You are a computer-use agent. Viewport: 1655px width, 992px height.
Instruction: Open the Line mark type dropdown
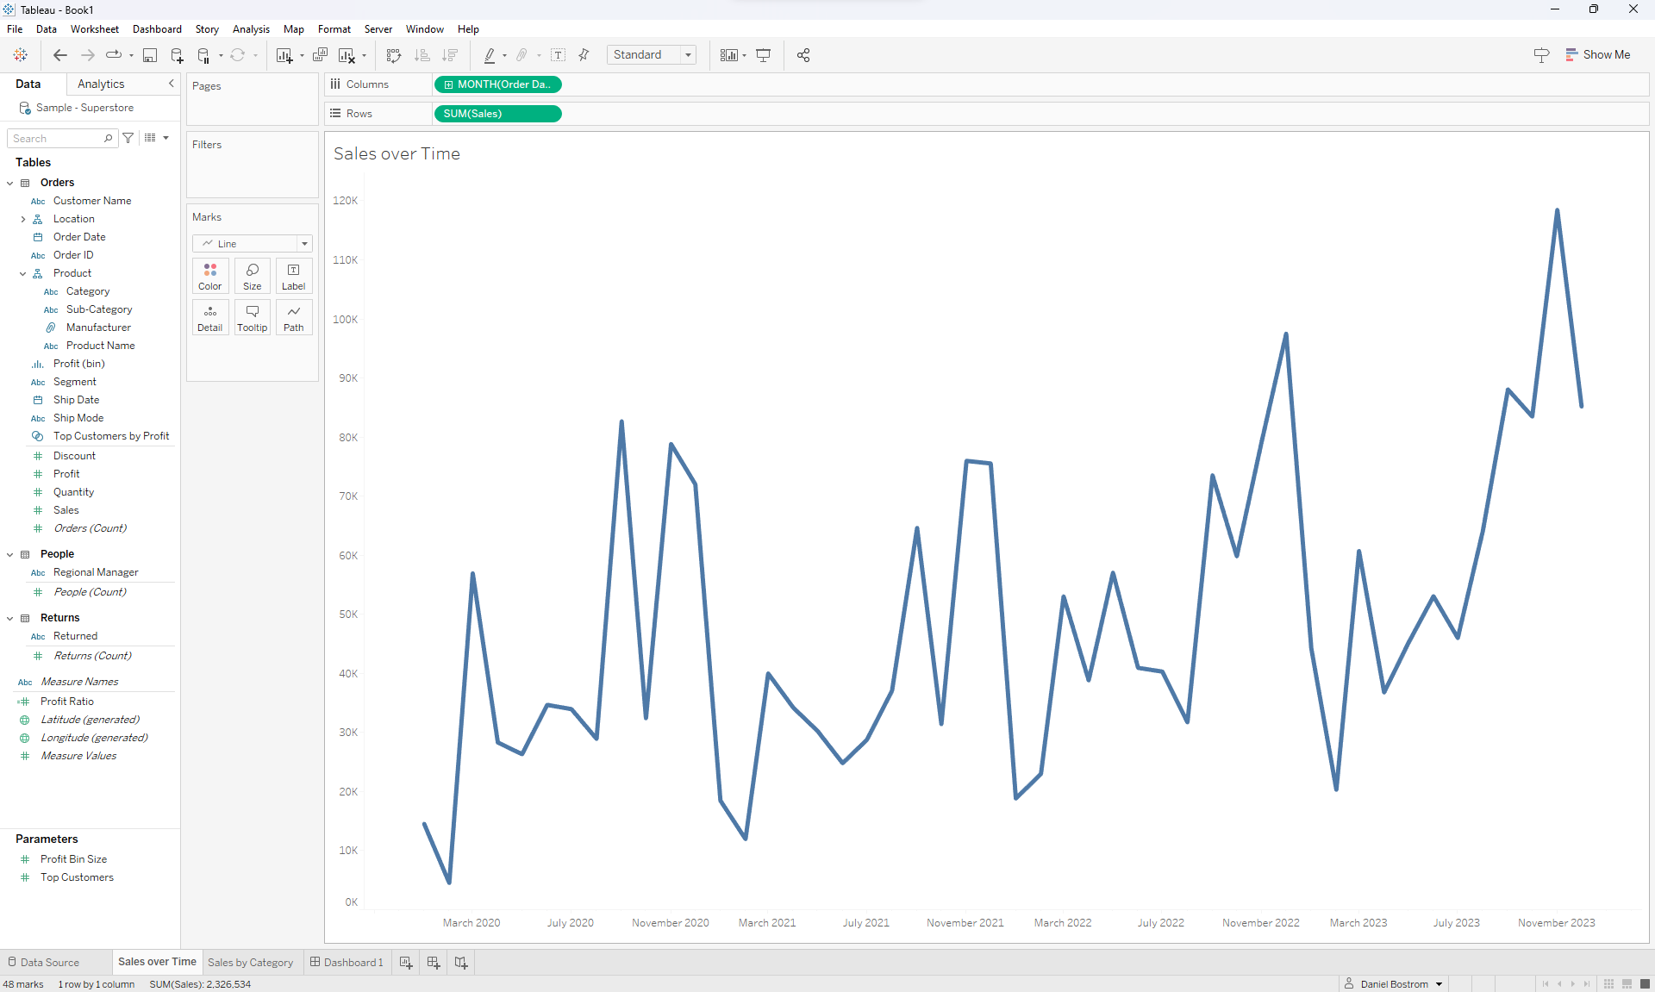click(x=252, y=244)
